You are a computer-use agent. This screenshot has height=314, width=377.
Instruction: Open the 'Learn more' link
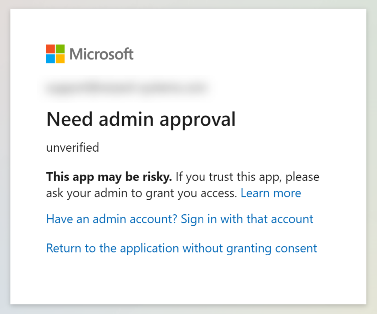click(271, 193)
